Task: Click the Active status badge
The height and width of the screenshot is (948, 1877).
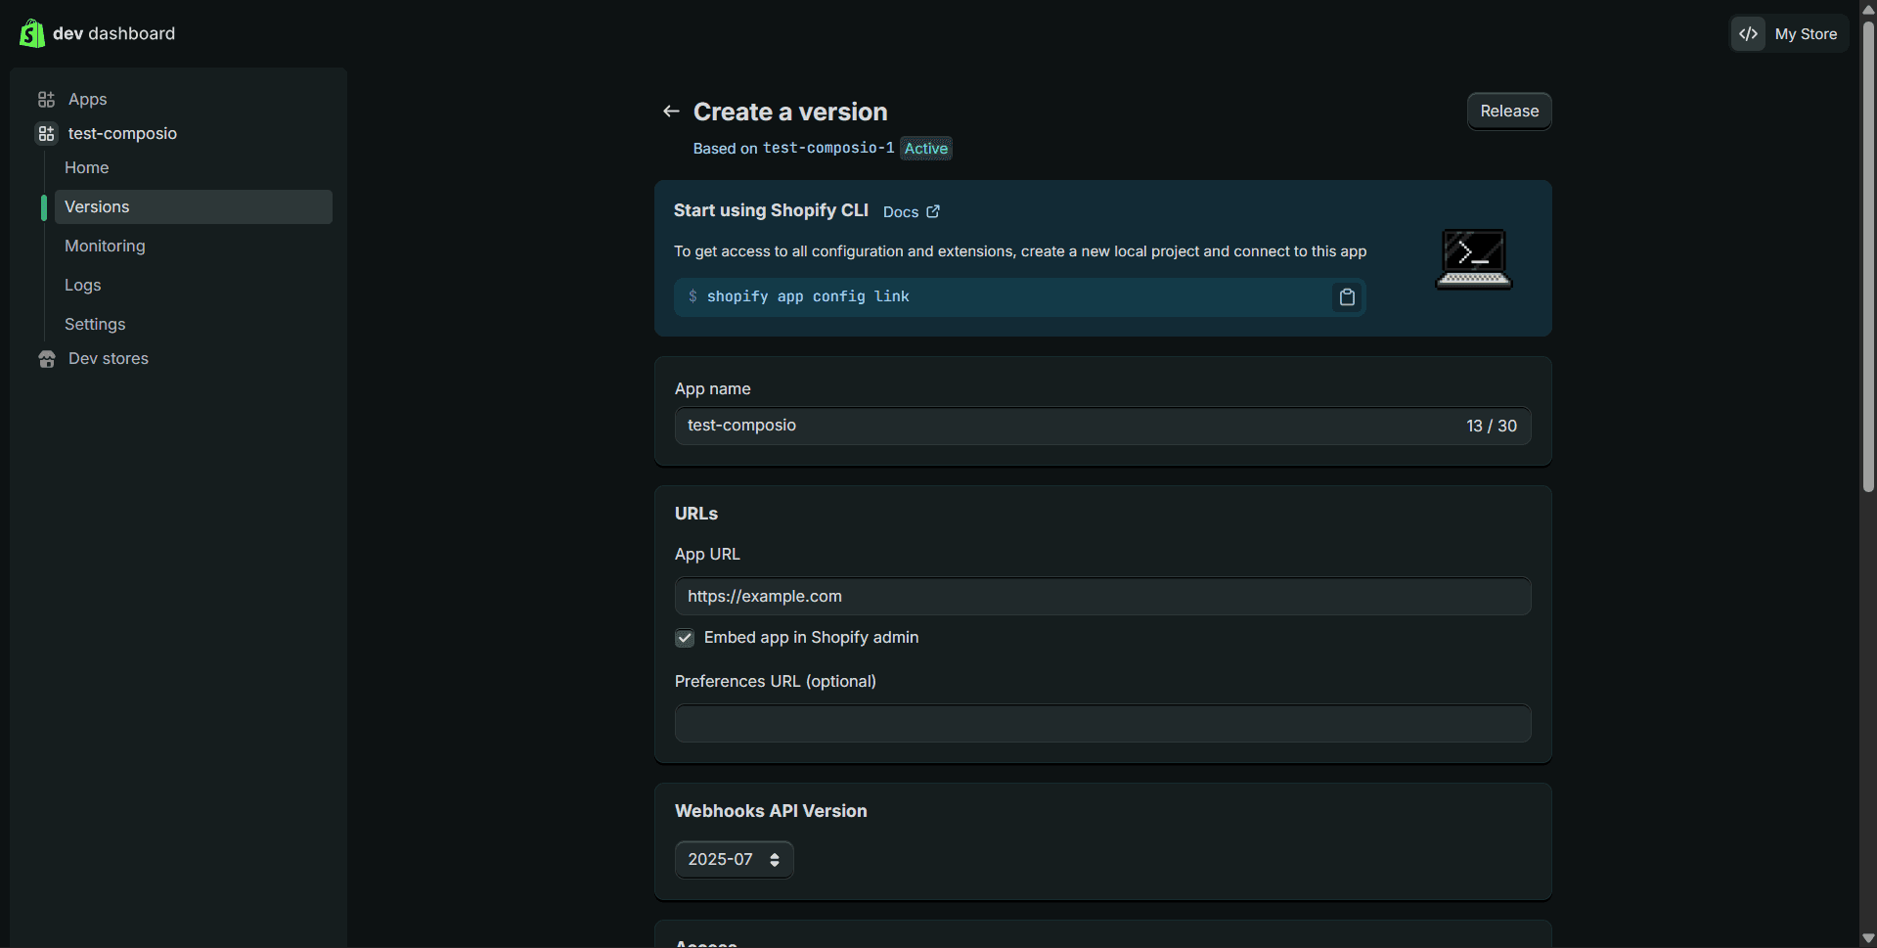Action: pos(925,148)
